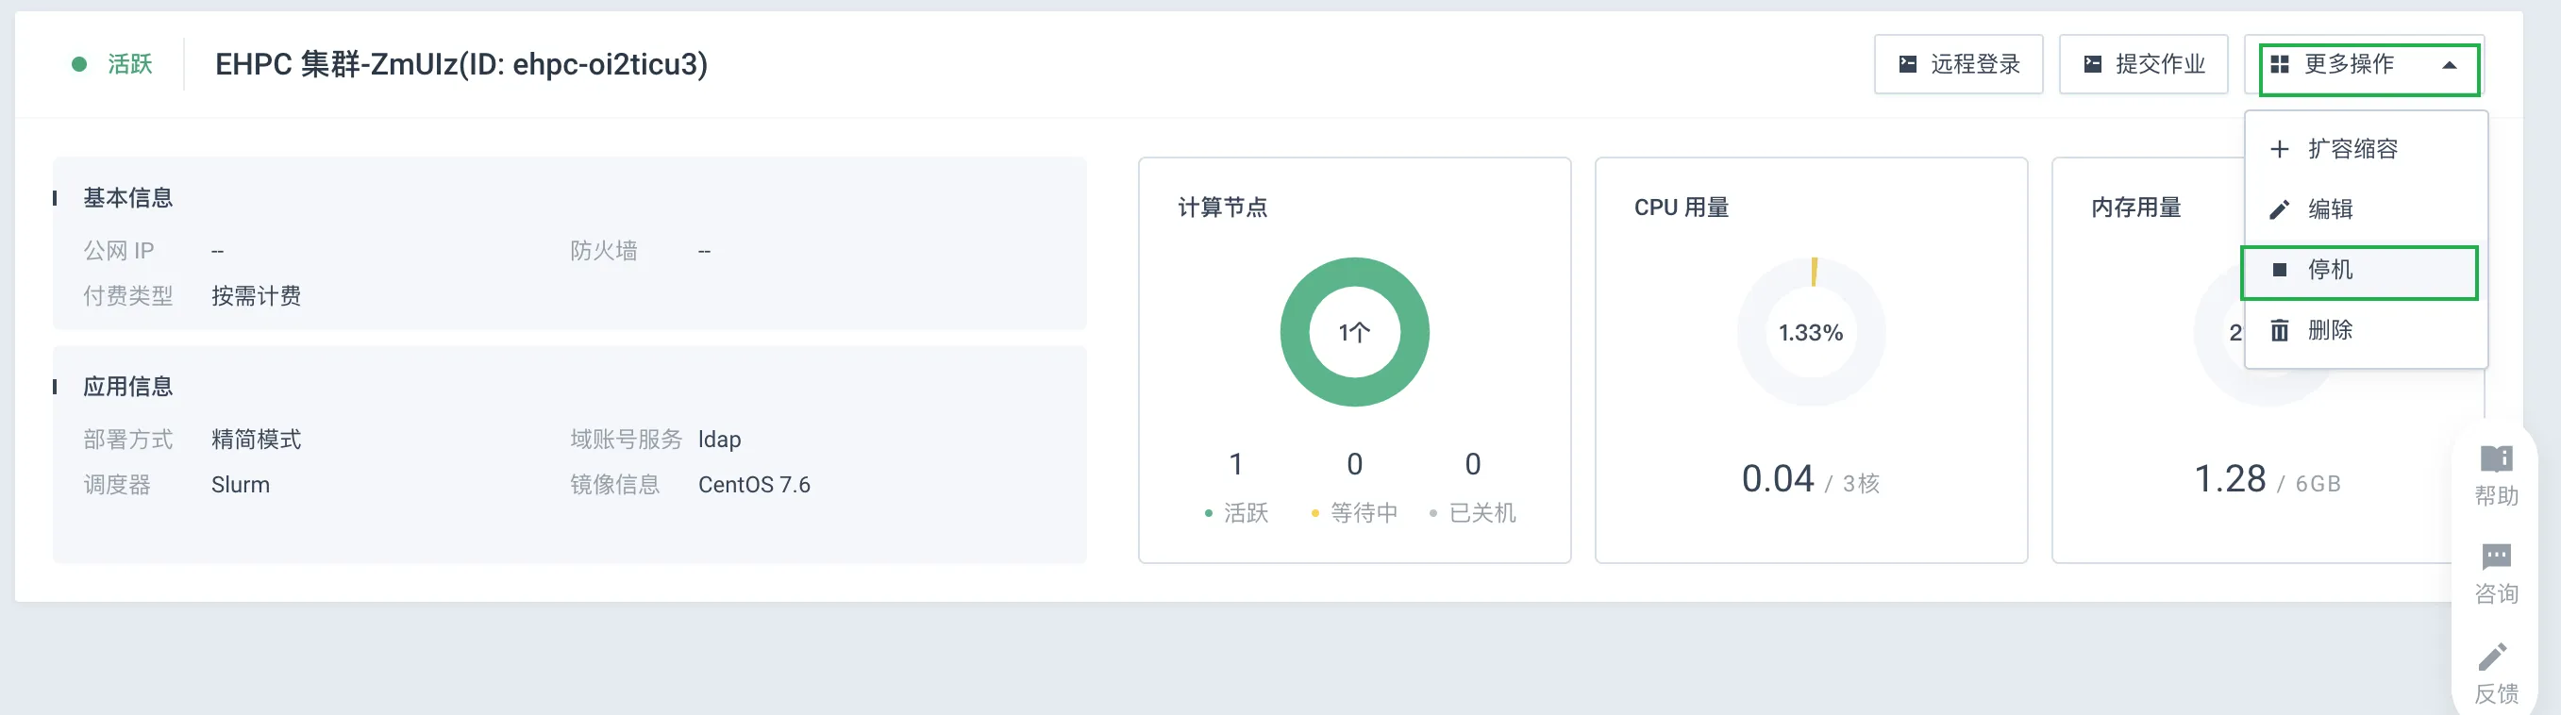2561x715 pixels.
Task: Click the stop square icon beside 停机
Action: click(2280, 270)
